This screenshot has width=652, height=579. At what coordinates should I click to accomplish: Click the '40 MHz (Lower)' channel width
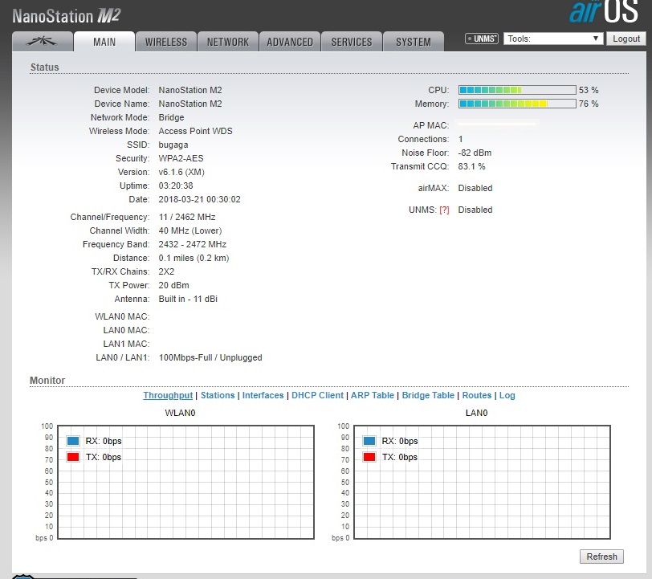click(x=190, y=230)
